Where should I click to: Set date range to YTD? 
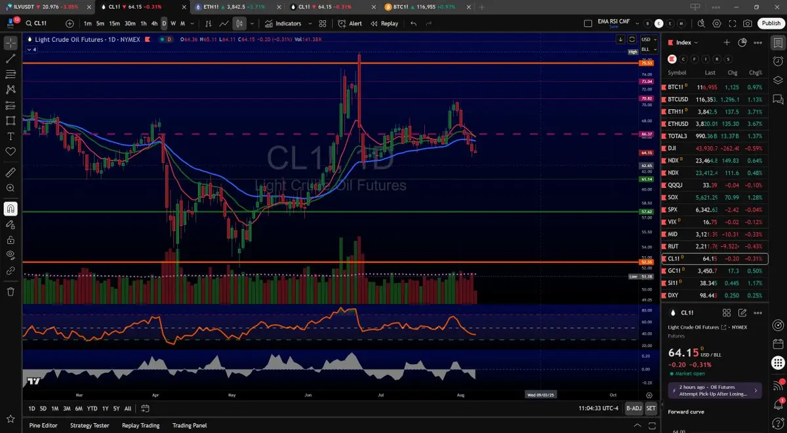[x=92, y=408]
